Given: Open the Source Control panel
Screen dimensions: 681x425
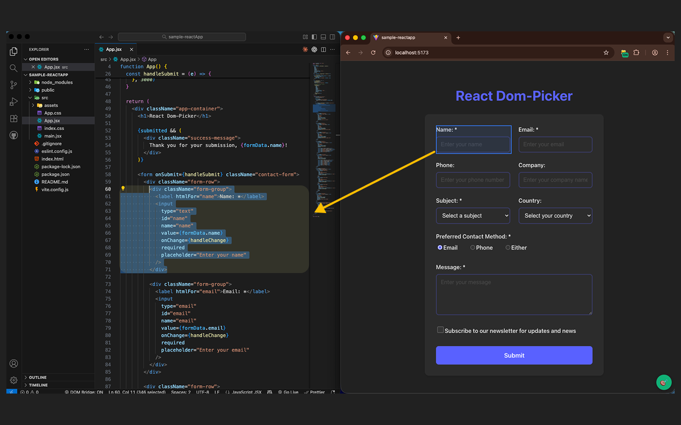Looking at the screenshot, I should coord(13,85).
